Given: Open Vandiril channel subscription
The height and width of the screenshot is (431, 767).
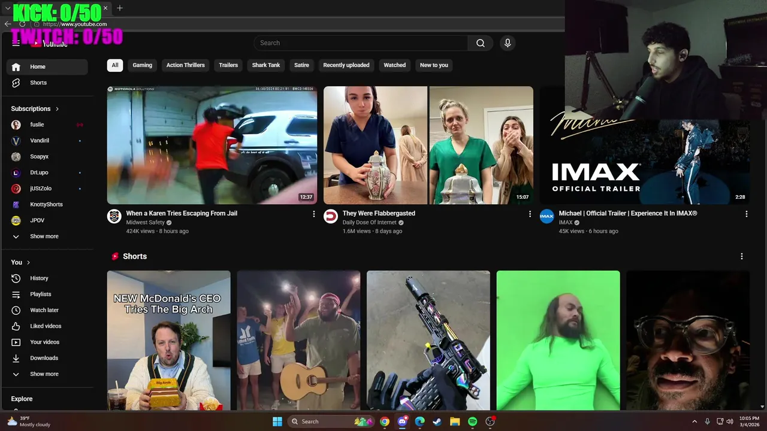Looking at the screenshot, I should pos(47,141).
